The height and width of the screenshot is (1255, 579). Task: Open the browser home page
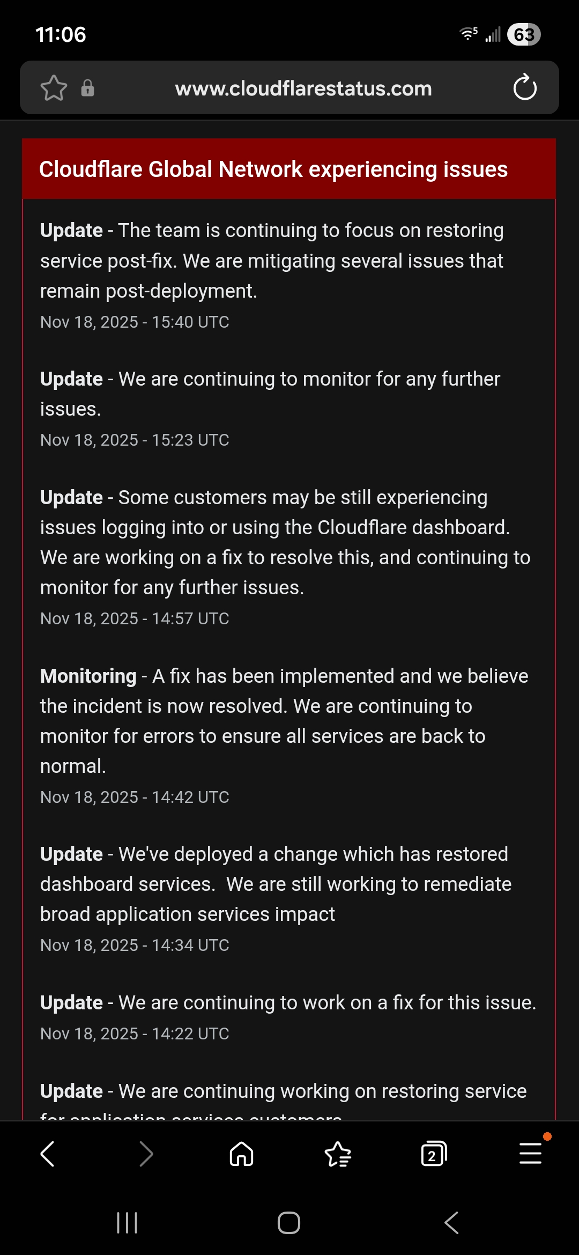click(241, 1154)
